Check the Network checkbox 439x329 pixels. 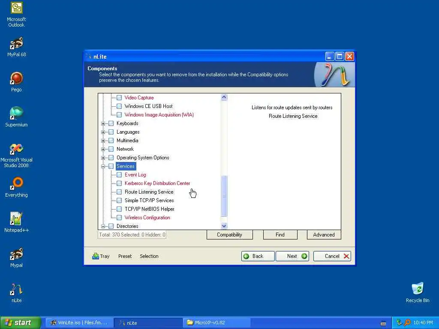[x=111, y=149]
